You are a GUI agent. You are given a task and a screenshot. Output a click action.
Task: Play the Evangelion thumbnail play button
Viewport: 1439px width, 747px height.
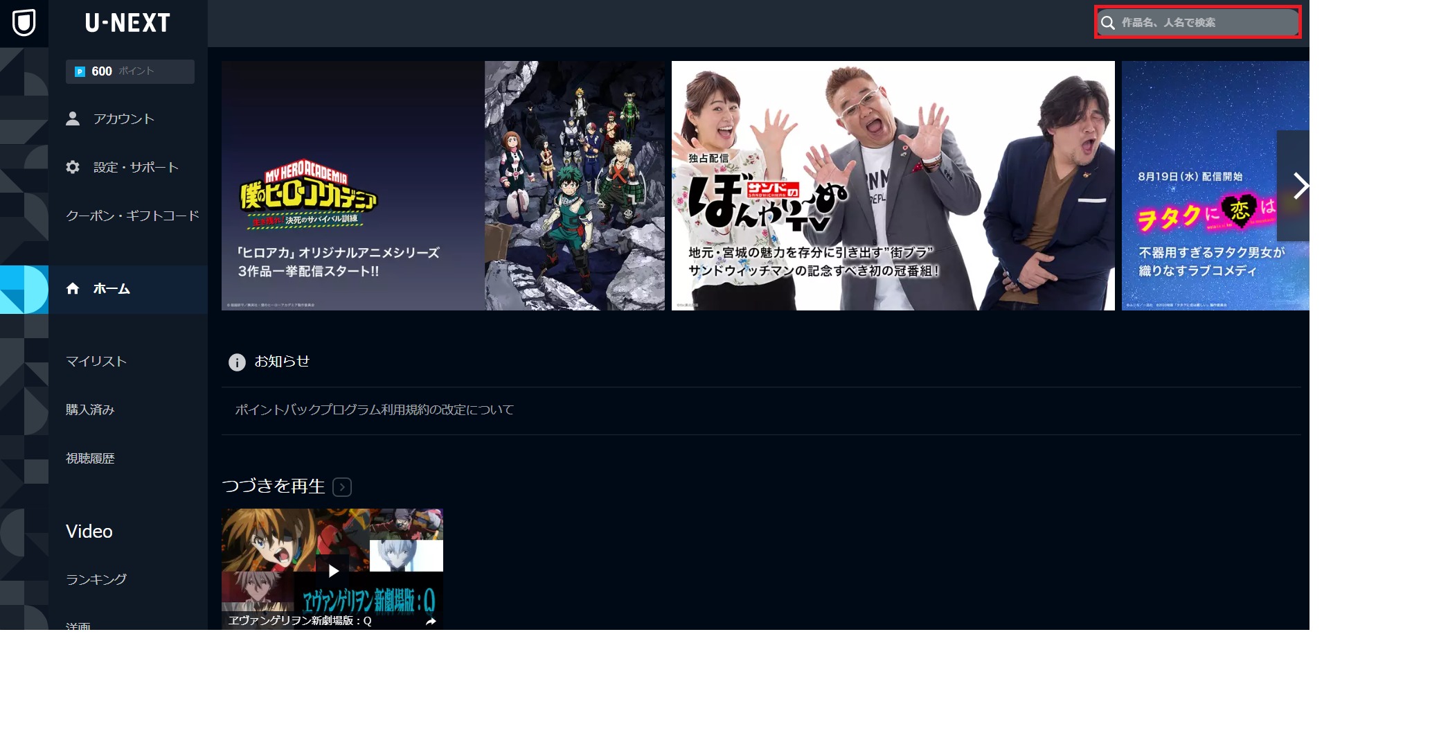[x=333, y=571]
